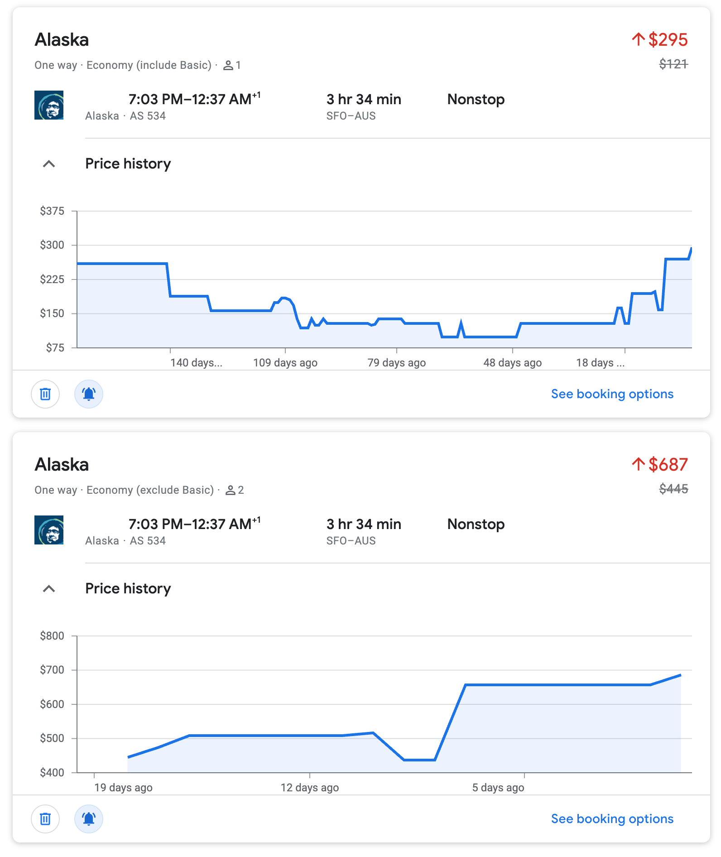This screenshot has width=721, height=857.
Task: Click 'Economy (include Basic)' fare description
Action: click(x=149, y=65)
